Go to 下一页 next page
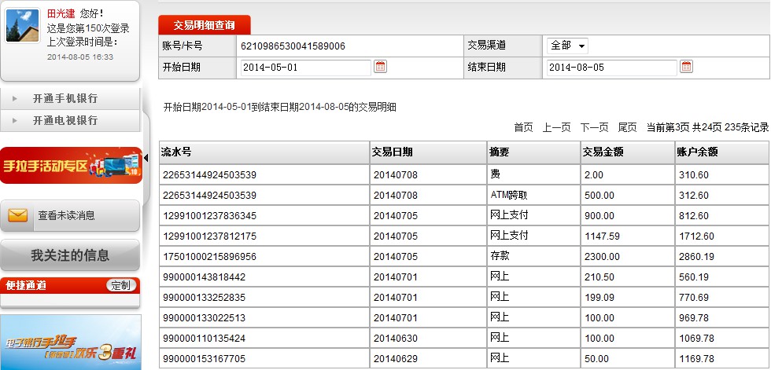This screenshot has width=771, height=370. point(594,127)
